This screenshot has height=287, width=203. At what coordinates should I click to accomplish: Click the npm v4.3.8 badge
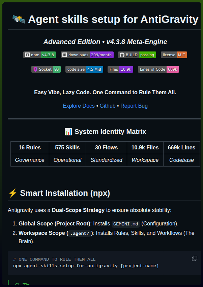click(39, 55)
